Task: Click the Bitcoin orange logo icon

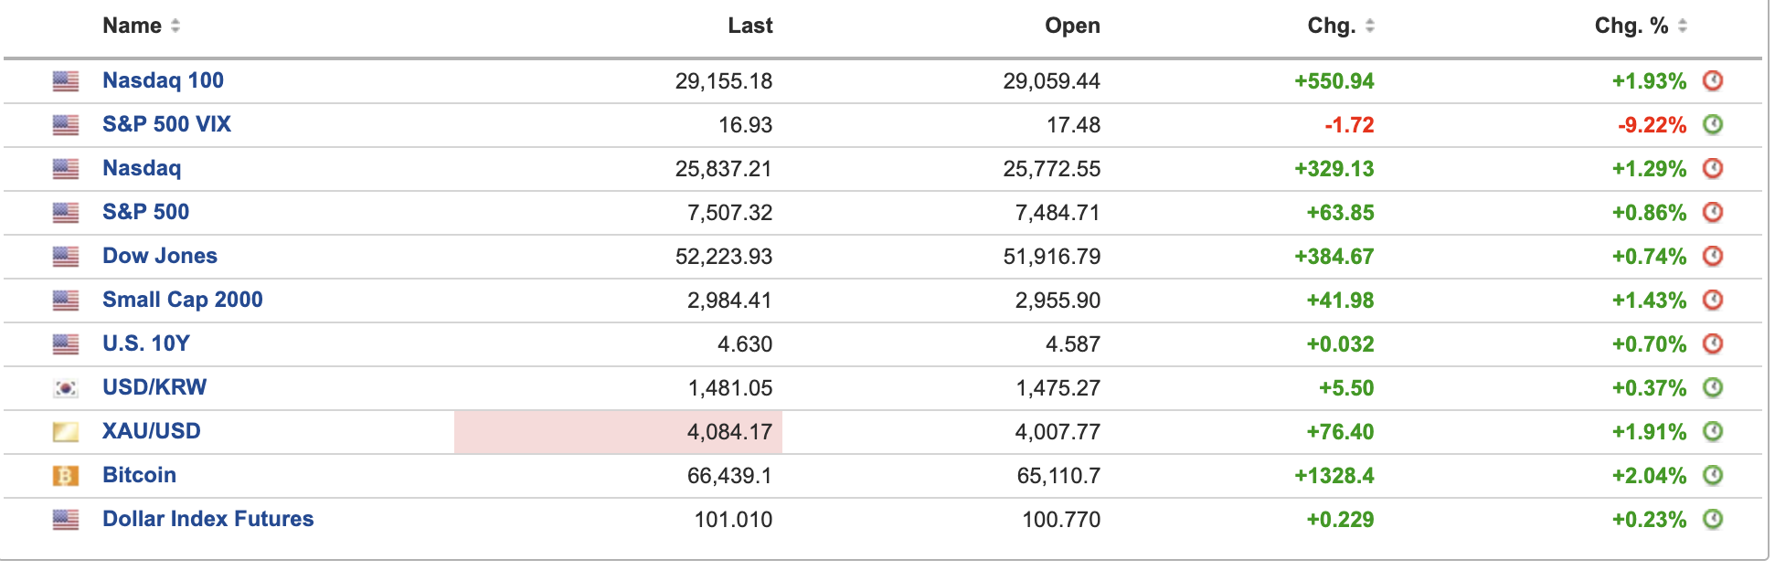Action: click(x=66, y=476)
